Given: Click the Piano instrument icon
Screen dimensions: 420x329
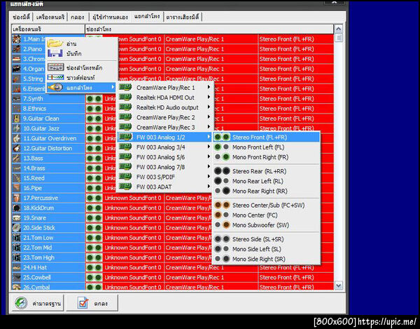Looking at the screenshot, I should pyautogui.click(x=17, y=49).
